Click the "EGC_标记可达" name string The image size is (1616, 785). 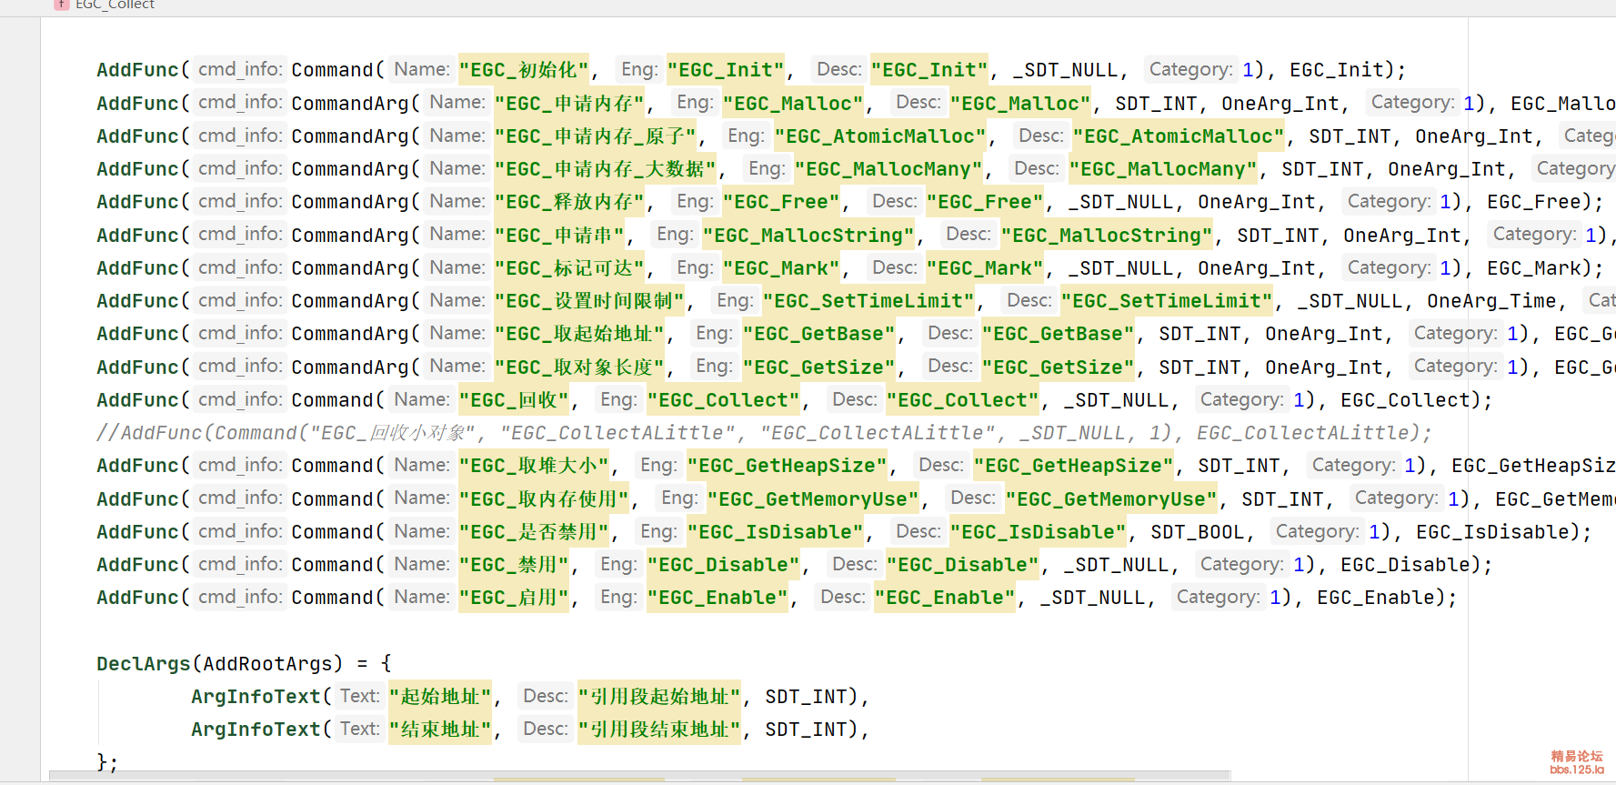(x=570, y=268)
